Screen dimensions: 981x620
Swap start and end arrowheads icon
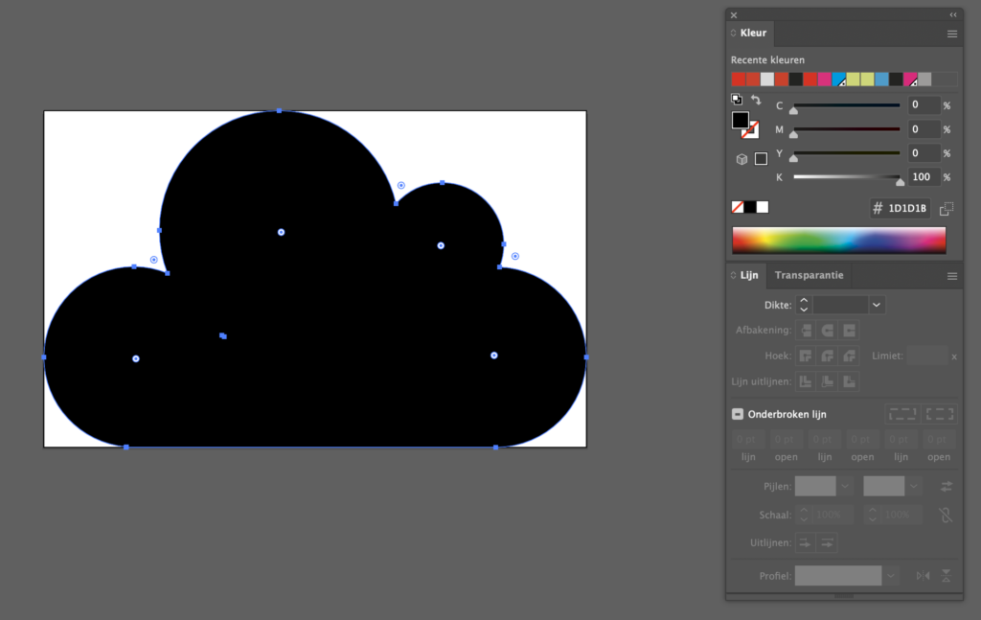tap(947, 486)
